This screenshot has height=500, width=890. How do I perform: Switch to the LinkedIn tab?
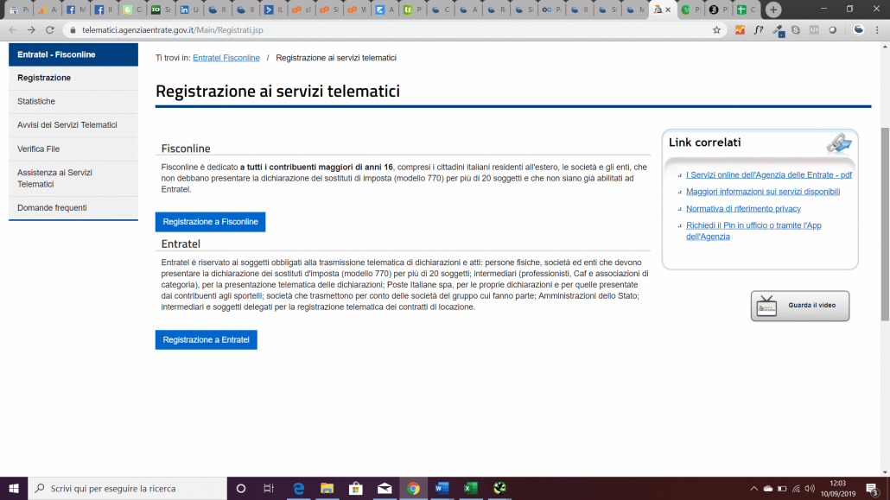tap(189, 9)
